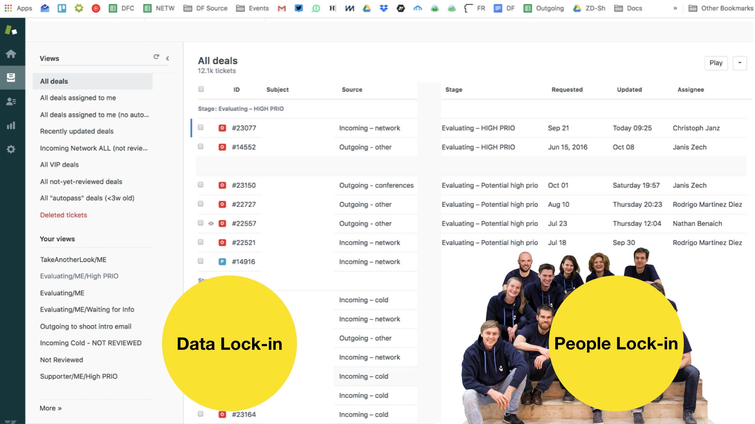Open the Deleted tickets link
The height and width of the screenshot is (424, 755).
63,215
